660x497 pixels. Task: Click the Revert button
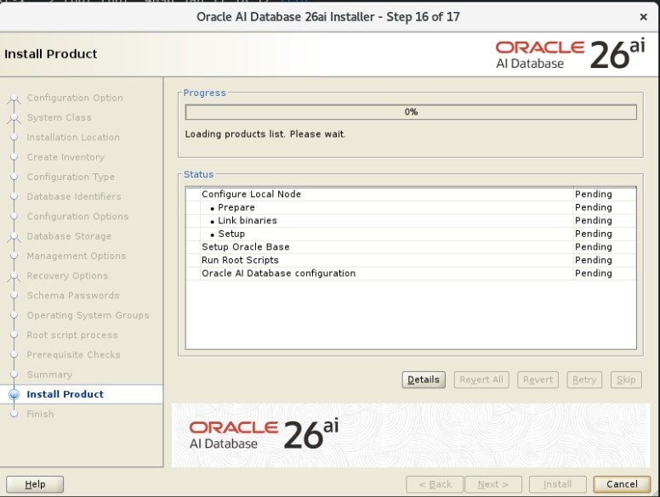coord(538,380)
